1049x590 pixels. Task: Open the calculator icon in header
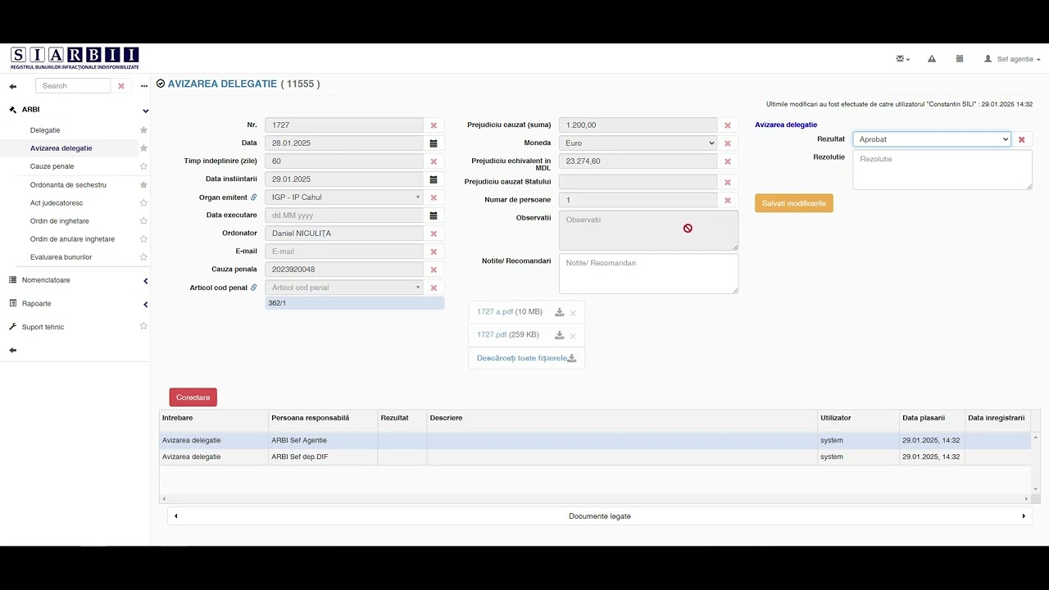959,59
